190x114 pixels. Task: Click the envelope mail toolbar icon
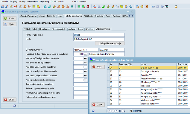click(158, 7)
